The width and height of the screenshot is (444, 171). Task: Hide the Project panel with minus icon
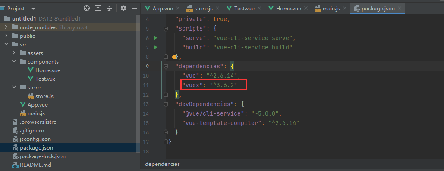tap(135, 8)
